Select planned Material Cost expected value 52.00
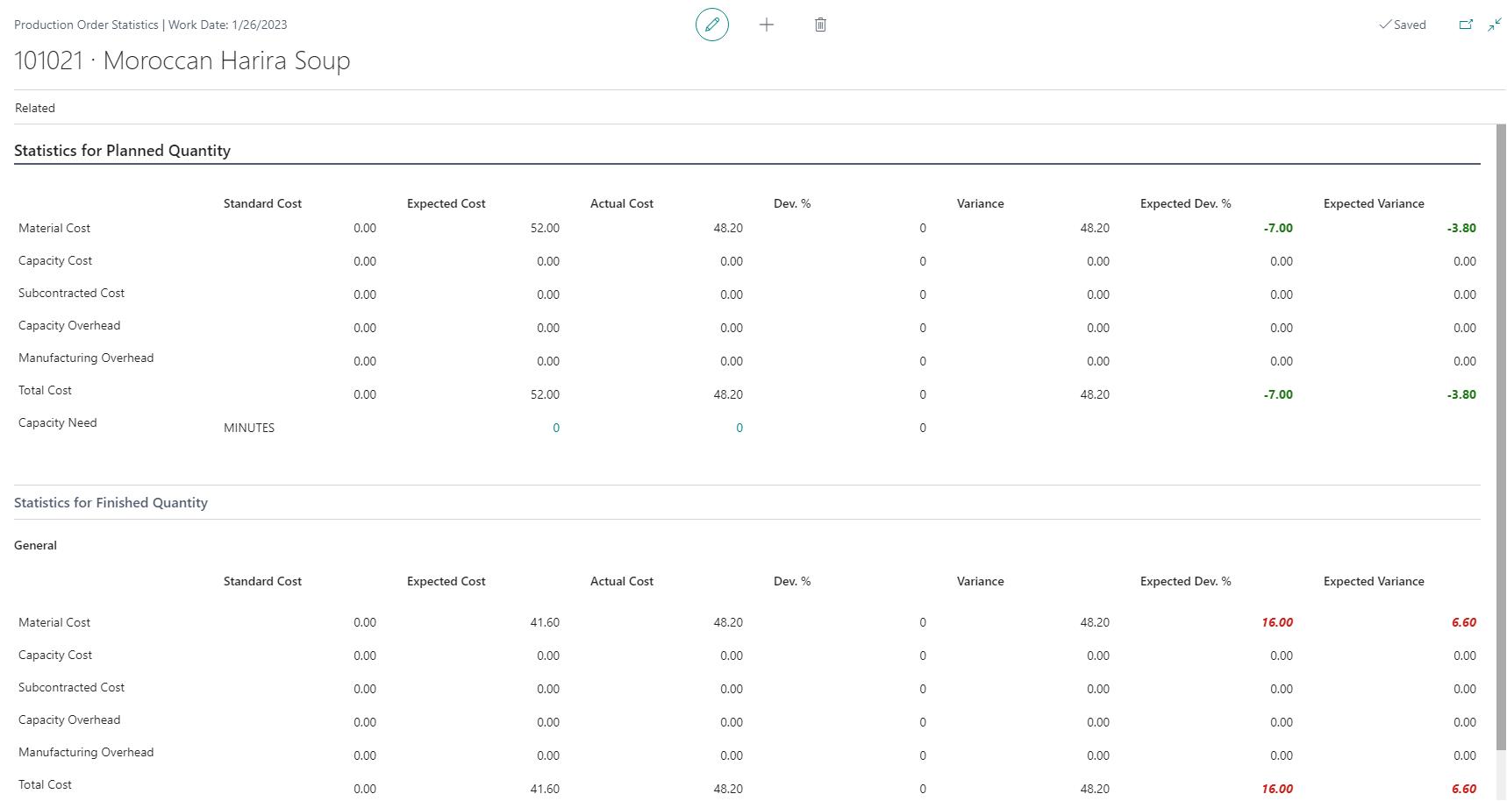This screenshot has width=1507, height=801. pos(544,228)
